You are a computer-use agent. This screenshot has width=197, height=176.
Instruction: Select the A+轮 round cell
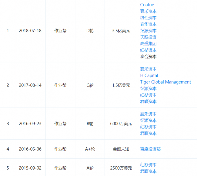click(90, 149)
